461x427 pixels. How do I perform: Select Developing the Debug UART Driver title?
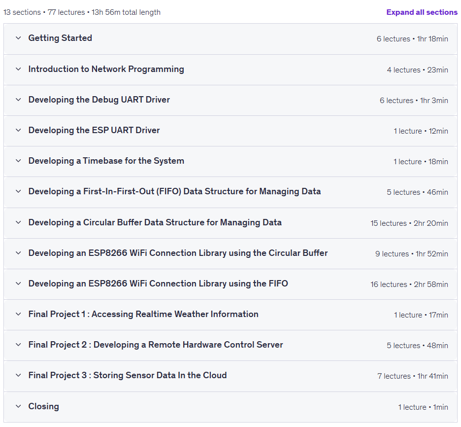(x=99, y=100)
